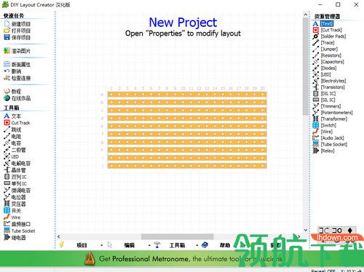Image resolution: width=364 pixels, height=272 pixels.
Task: Click 新建项目 in the quick tasks
Action: tap(17, 24)
